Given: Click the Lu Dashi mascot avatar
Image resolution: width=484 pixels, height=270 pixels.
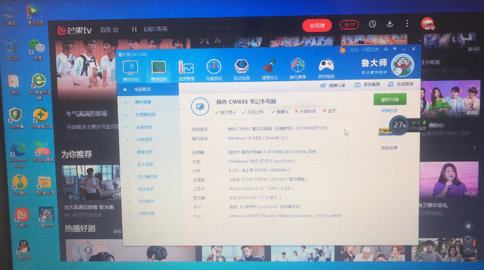Looking at the screenshot, I should click(x=402, y=65).
